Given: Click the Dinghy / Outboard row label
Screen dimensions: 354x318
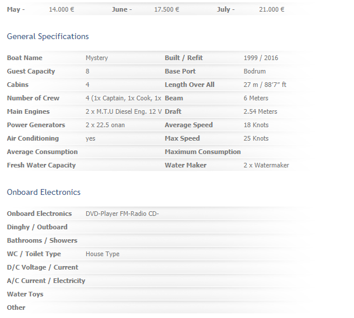Looking at the screenshot, I should [37, 227].
